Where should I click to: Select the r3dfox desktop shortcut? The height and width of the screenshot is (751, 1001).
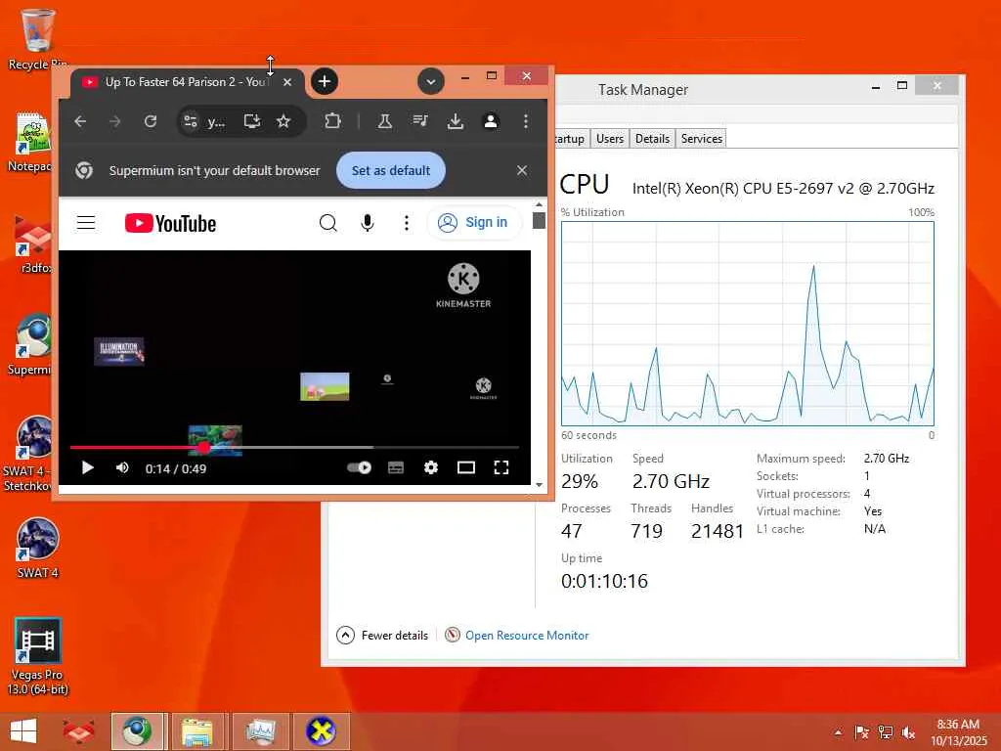(x=33, y=243)
